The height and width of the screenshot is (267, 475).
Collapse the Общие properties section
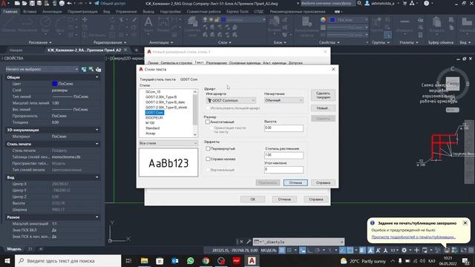[97, 77]
